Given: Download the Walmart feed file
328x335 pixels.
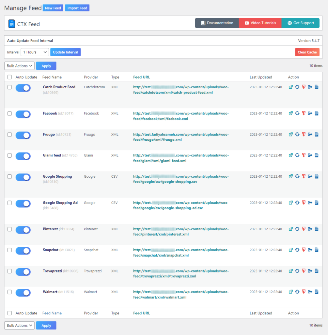Looking at the screenshot, I should (x=303, y=292).
